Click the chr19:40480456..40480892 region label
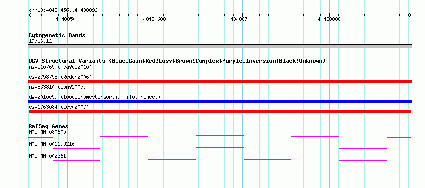The image size is (425, 188). [63, 10]
